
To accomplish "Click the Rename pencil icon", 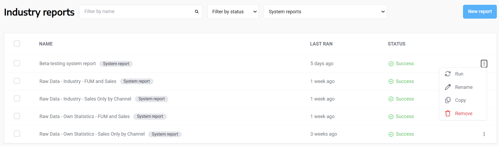I will (x=448, y=87).
